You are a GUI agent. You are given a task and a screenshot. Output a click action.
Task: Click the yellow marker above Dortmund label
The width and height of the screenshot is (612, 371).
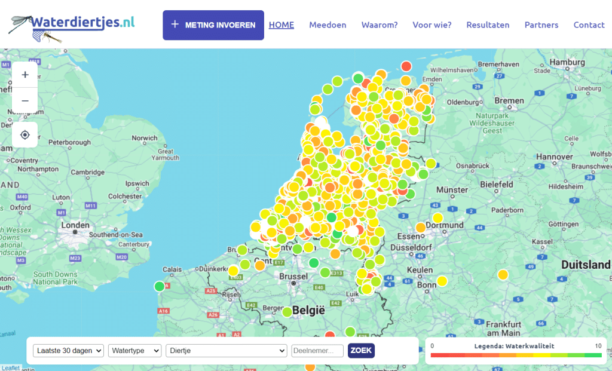(437, 218)
